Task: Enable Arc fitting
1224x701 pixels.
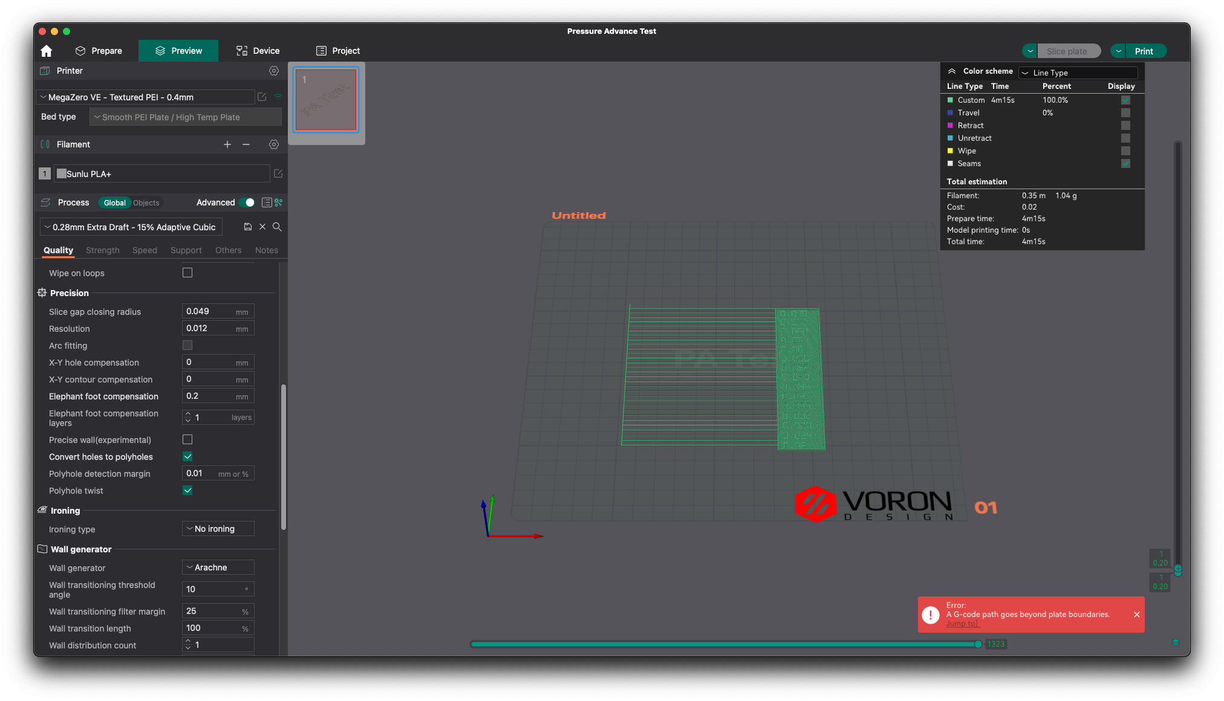Action: (x=187, y=345)
